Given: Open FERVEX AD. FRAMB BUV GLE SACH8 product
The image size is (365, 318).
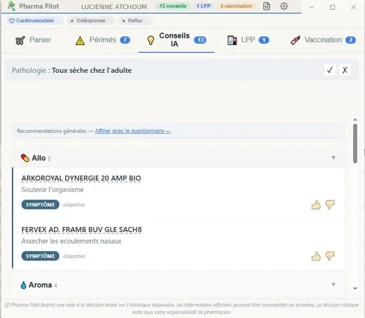Looking at the screenshot, I should [81, 230].
